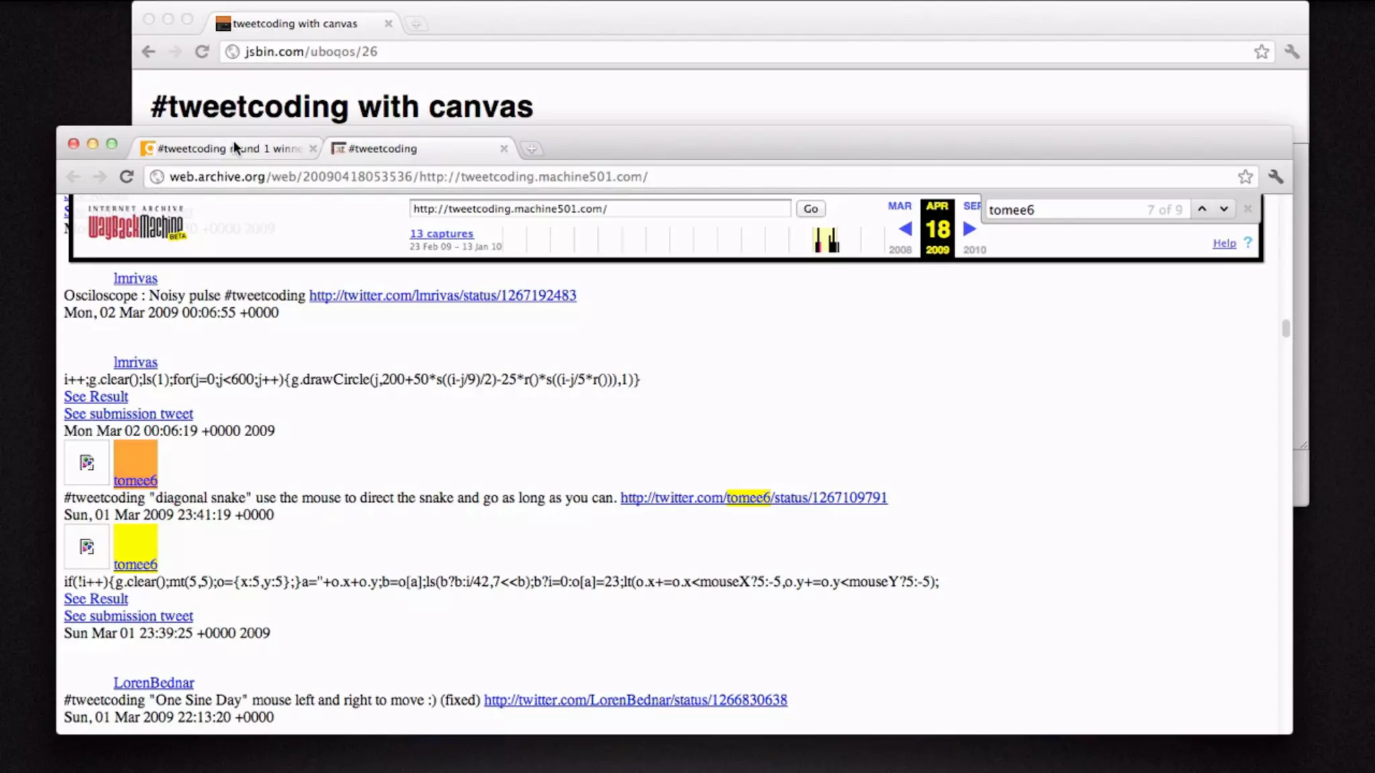Image resolution: width=1375 pixels, height=773 pixels.
Task: Reload the web.archive.org page
Action: [x=126, y=176]
